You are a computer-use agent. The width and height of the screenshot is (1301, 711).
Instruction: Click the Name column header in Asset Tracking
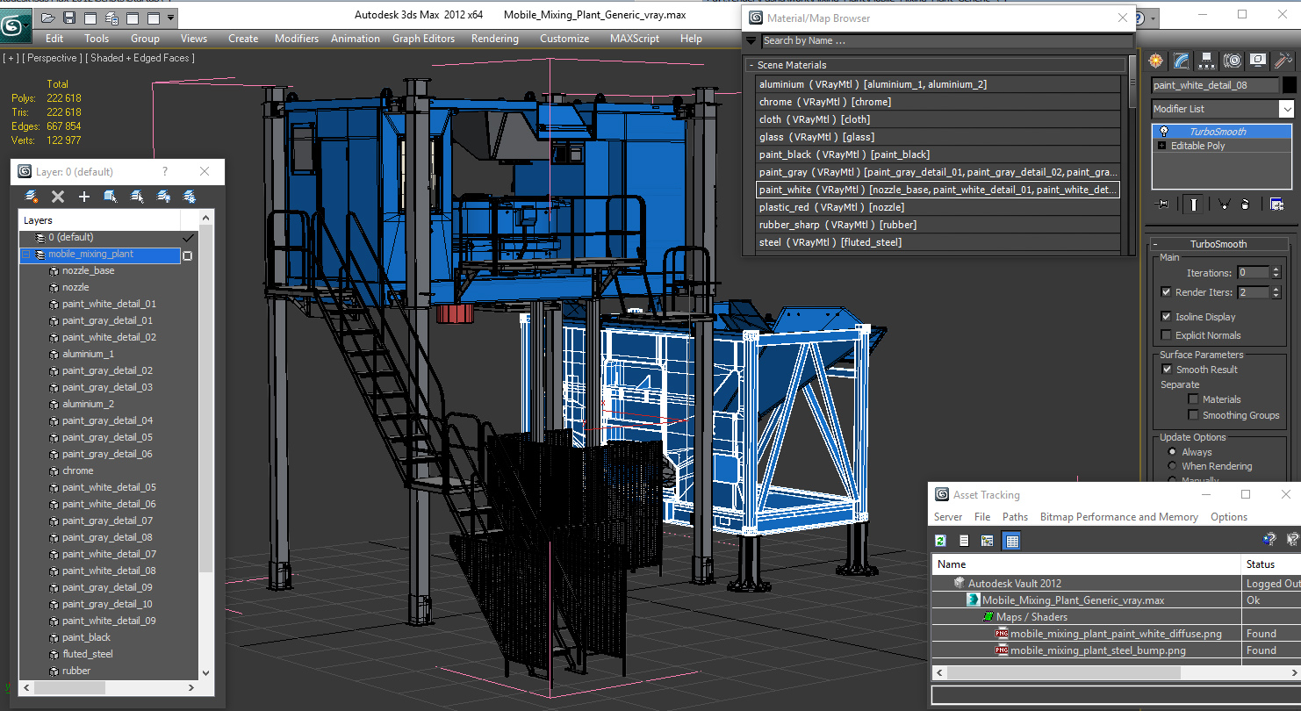click(1086, 564)
